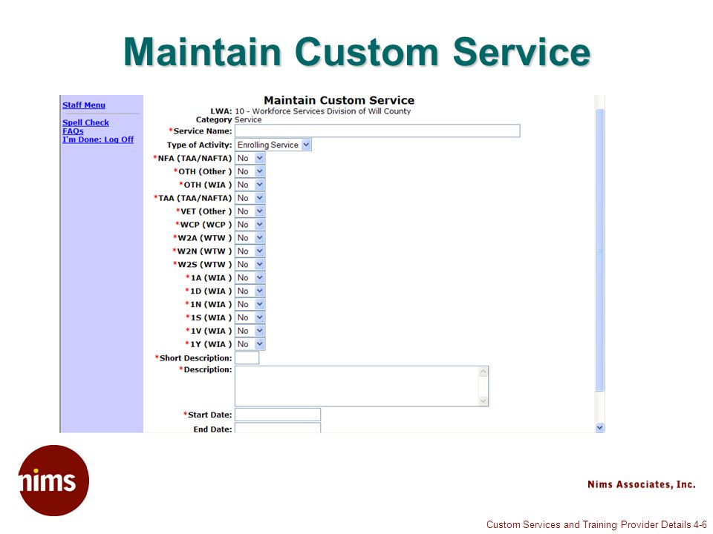Open the Staff Menu link
The width and height of the screenshot is (713, 534).
(84, 105)
